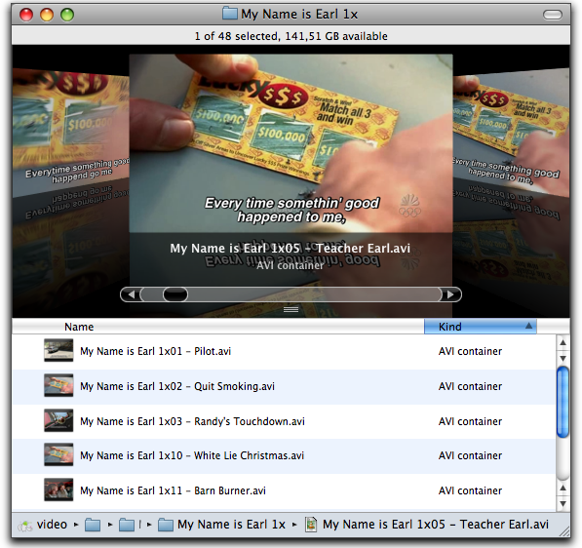Click 'AVI container' kind for Randy's Touchdown row
This screenshot has width=582, height=548.
pyautogui.click(x=470, y=421)
